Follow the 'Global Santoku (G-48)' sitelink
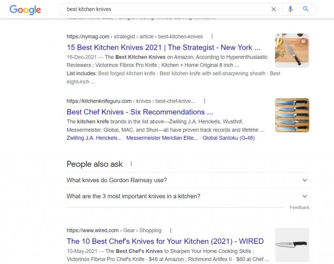 pyautogui.click(x=229, y=138)
